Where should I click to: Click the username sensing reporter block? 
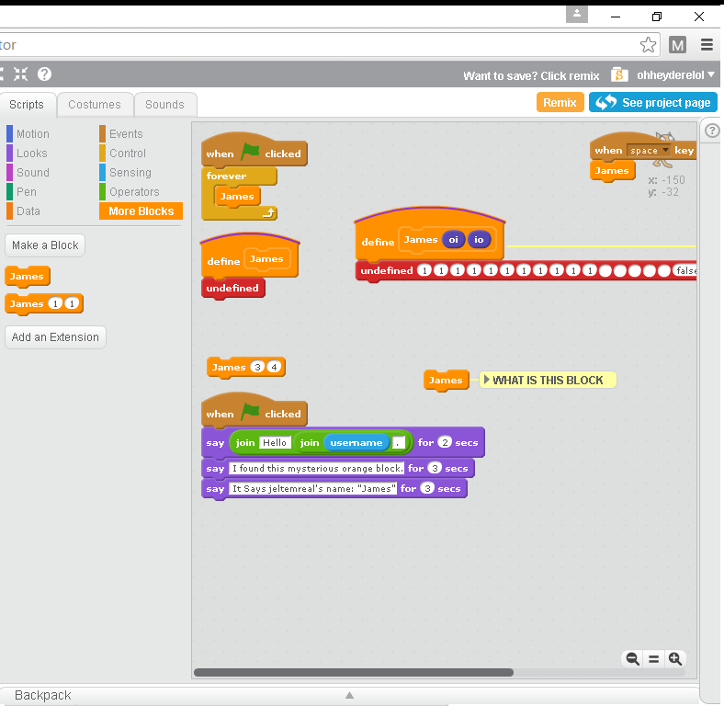(x=356, y=443)
